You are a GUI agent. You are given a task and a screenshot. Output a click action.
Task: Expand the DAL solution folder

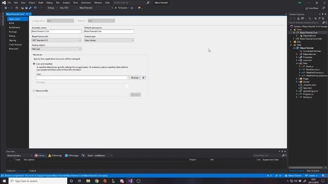(291, 42)
